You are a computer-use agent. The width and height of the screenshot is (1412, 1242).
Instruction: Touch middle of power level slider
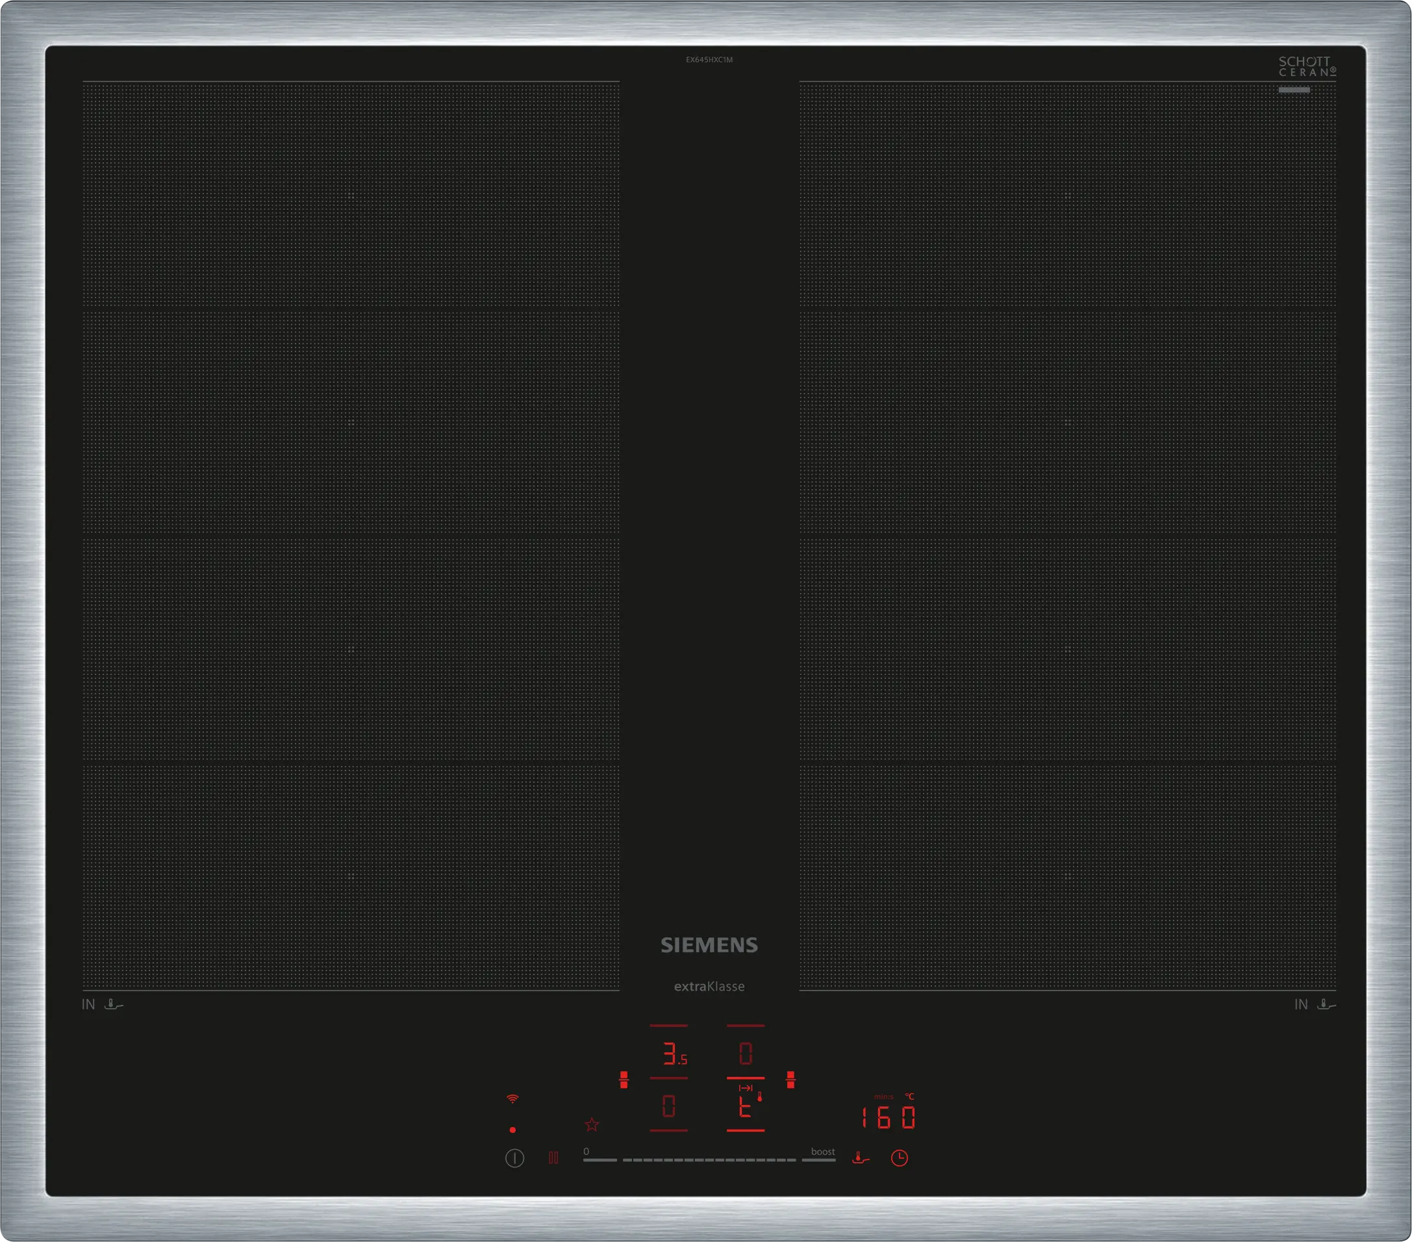(709, 1160)
